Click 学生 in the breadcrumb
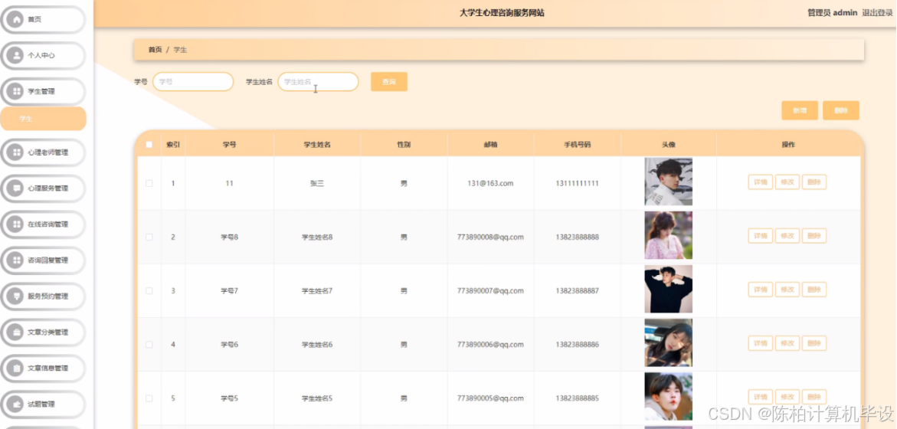This screenshot has height=429, width=897. click(180, 50)
